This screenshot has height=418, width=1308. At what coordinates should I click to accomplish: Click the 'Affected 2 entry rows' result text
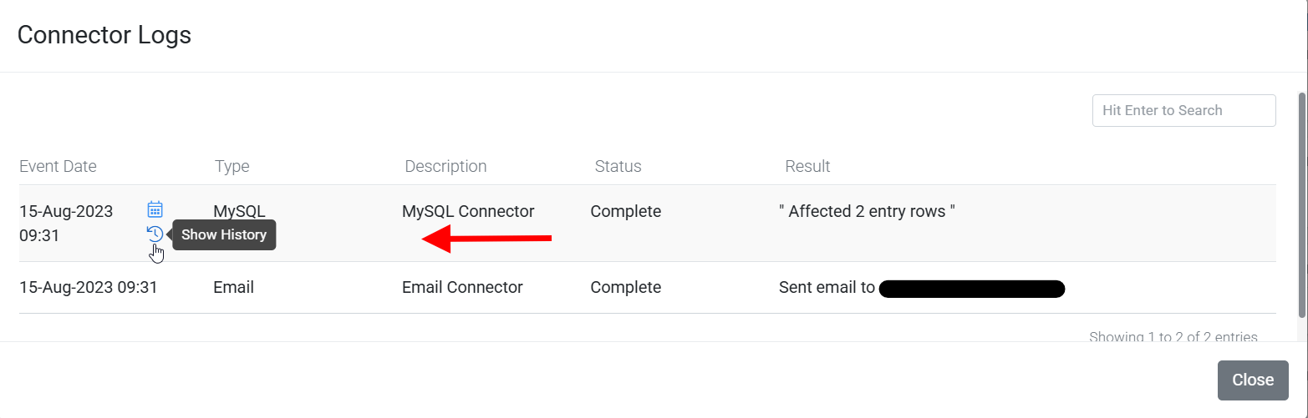pyautogui.click(x=867, y=211)
